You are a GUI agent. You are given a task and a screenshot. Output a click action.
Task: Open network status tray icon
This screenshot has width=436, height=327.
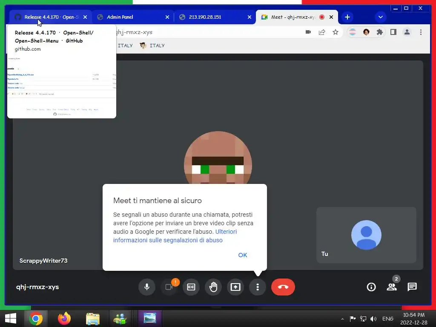[x=363, y=318]
